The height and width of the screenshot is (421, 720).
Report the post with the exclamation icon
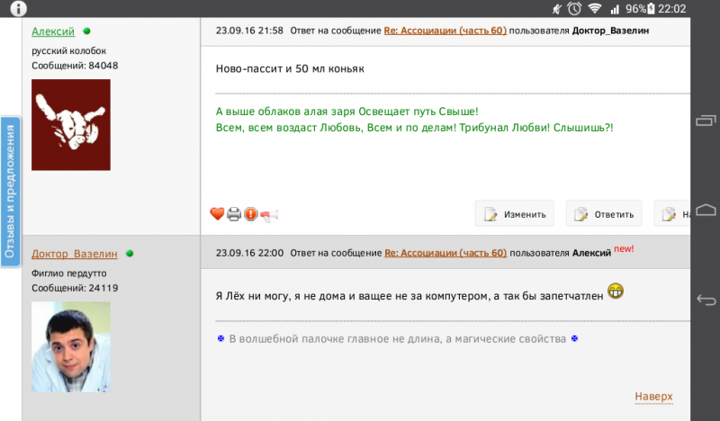pyautogui.click(x=251, y=214)
